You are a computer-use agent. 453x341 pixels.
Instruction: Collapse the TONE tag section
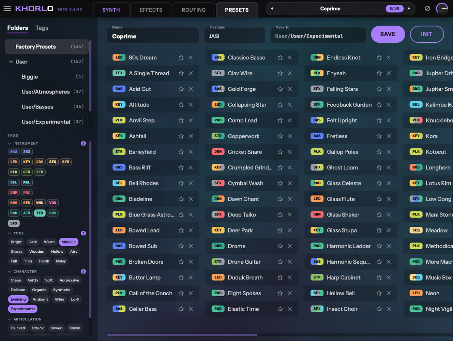[x=10, y=233]
